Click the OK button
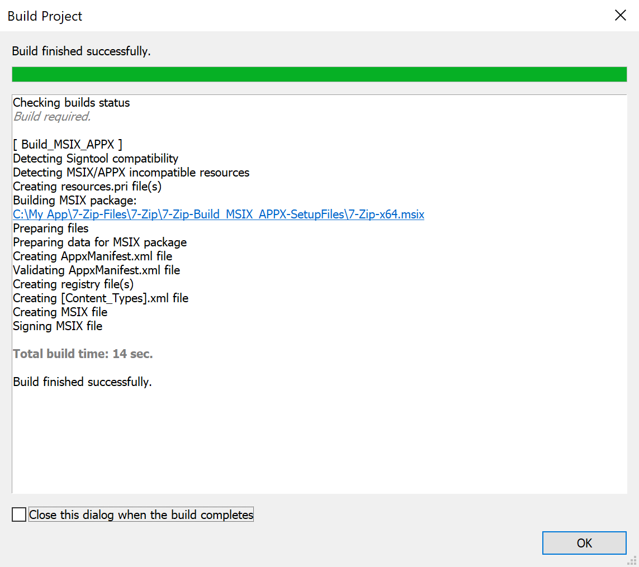 (x=584, y=542)
